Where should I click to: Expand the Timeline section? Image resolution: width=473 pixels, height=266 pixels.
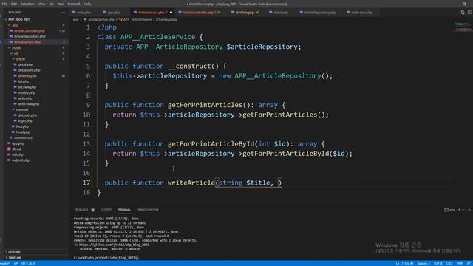[x=15, y=258]
